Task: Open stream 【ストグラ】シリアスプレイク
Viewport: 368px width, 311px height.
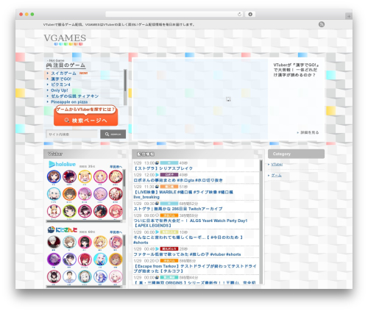Action: coord(163,168)
